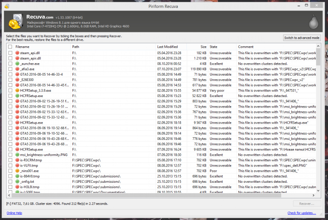Click green status icon of 52 822 KB HCFRSetup.exe
The image size is (328, 220).
[17, 96]
